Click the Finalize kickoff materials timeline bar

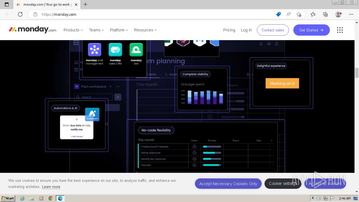(x=212, y=146)
